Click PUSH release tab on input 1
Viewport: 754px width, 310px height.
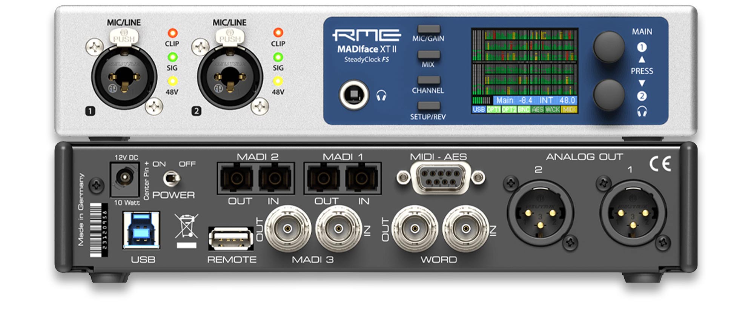point(124,37)
